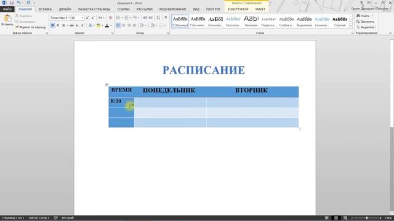Click the numbered list icon

(x=127, y=18)
